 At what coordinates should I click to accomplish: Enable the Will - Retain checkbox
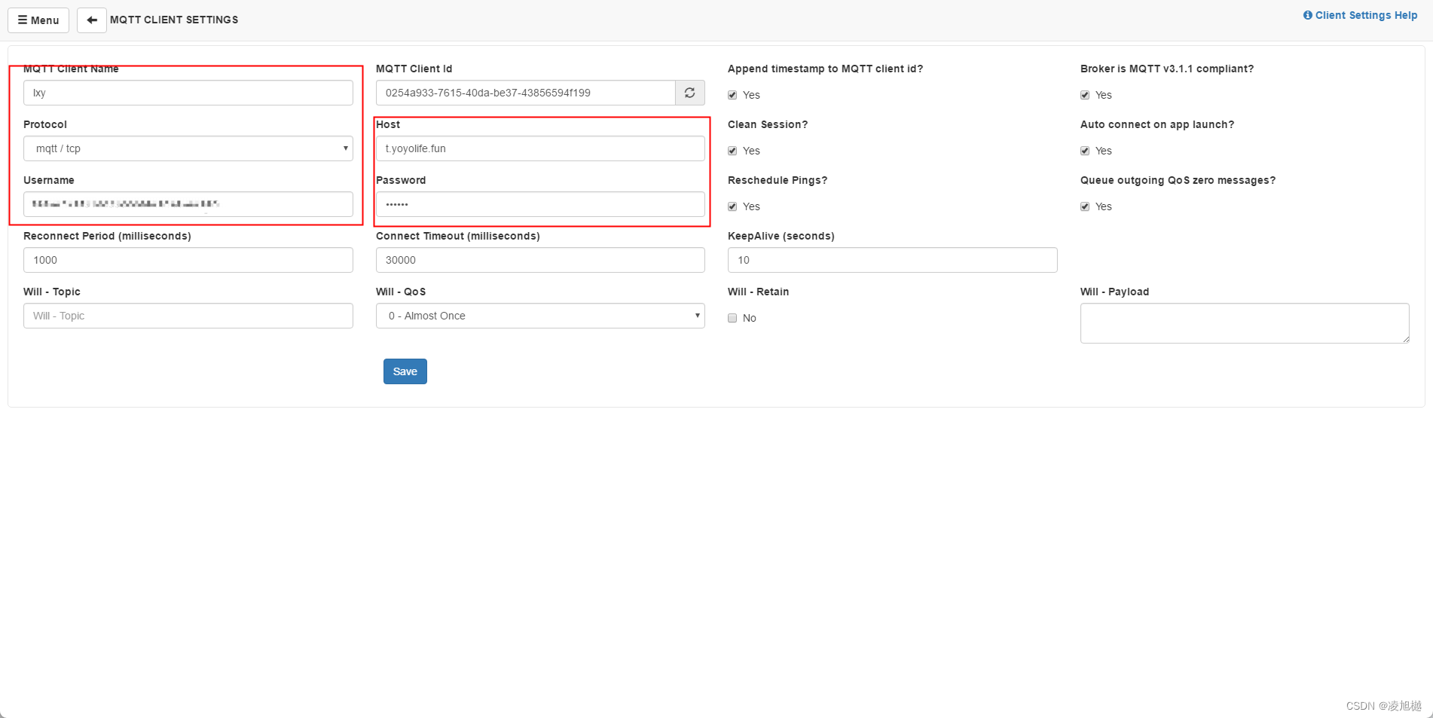coord(732,318)
